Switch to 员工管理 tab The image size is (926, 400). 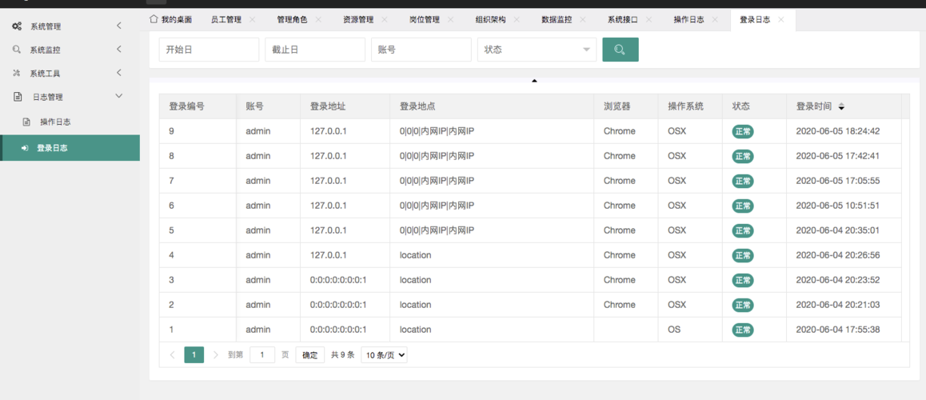point(226,19)
